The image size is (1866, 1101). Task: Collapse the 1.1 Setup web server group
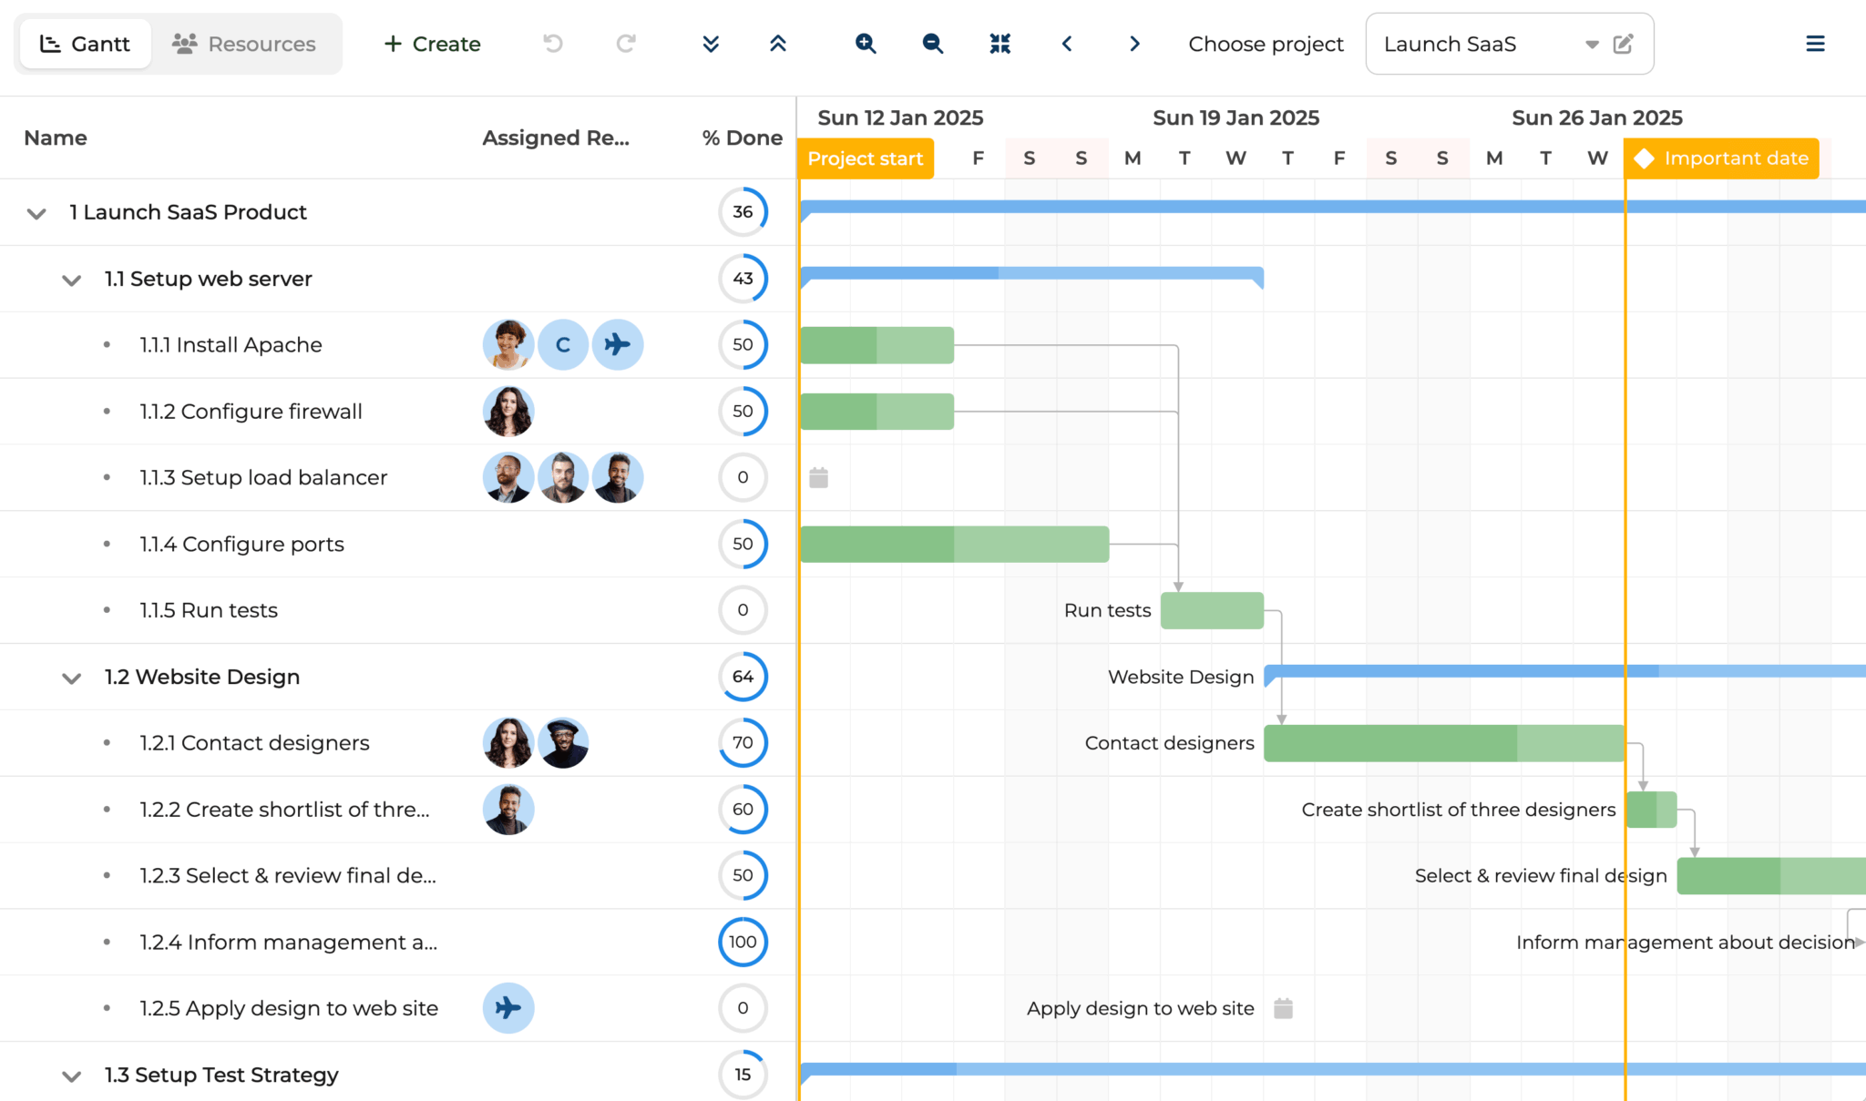71,280
